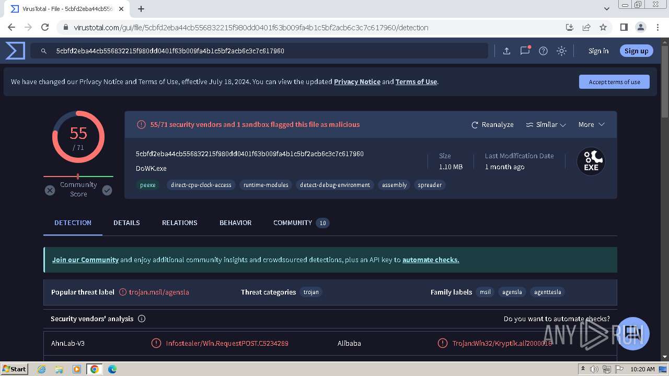Click the browser share icon

coord(586,28)
